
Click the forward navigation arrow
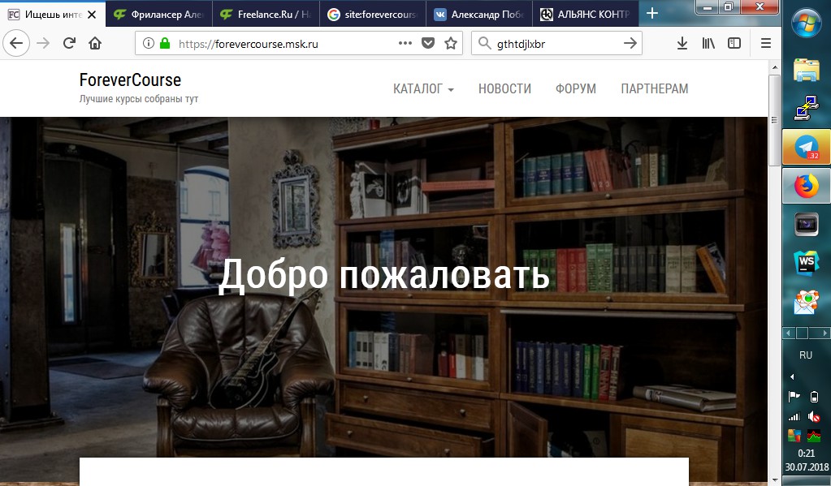(43, 44)
